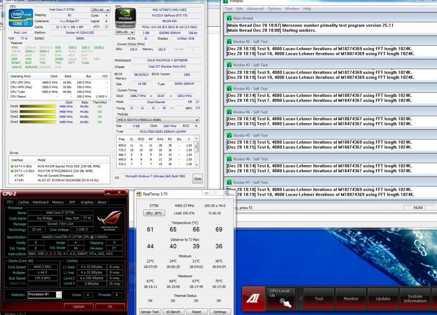This screenshot has width=437, height=315.
Task: Click the Core3 usage bar in HWiNFO
Action: pyautogui.click(x=38, y=122)
